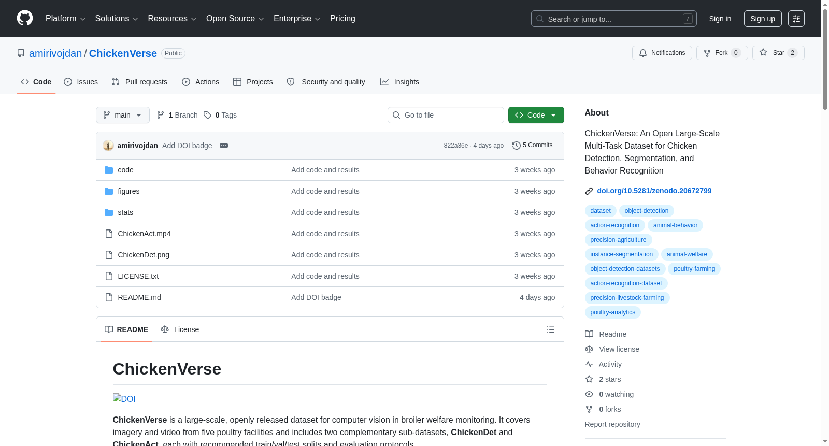Focus the Go to file field

click(x=446, y=115)
